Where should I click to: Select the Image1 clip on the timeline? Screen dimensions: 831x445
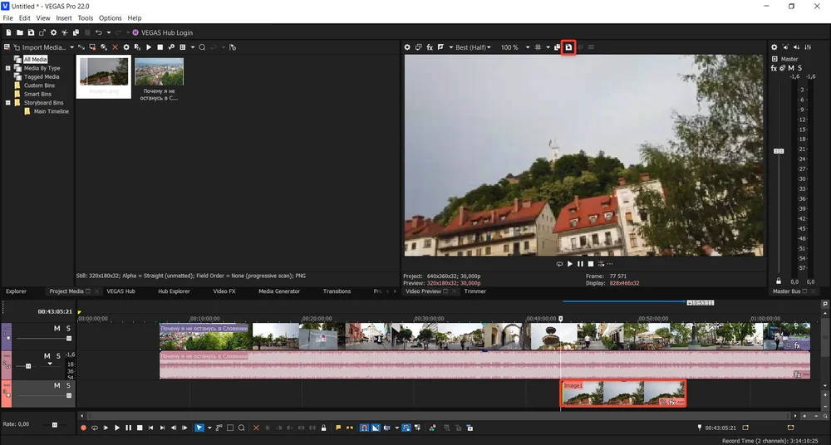(x=622, y=394)
